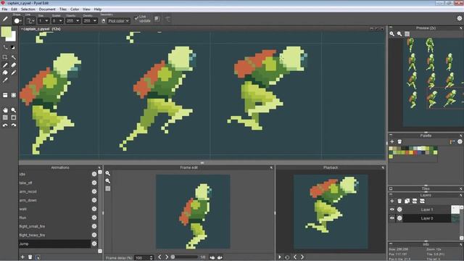Click the secondary white color swatch
The image size is (464, 261).
(x=12, y=37)
